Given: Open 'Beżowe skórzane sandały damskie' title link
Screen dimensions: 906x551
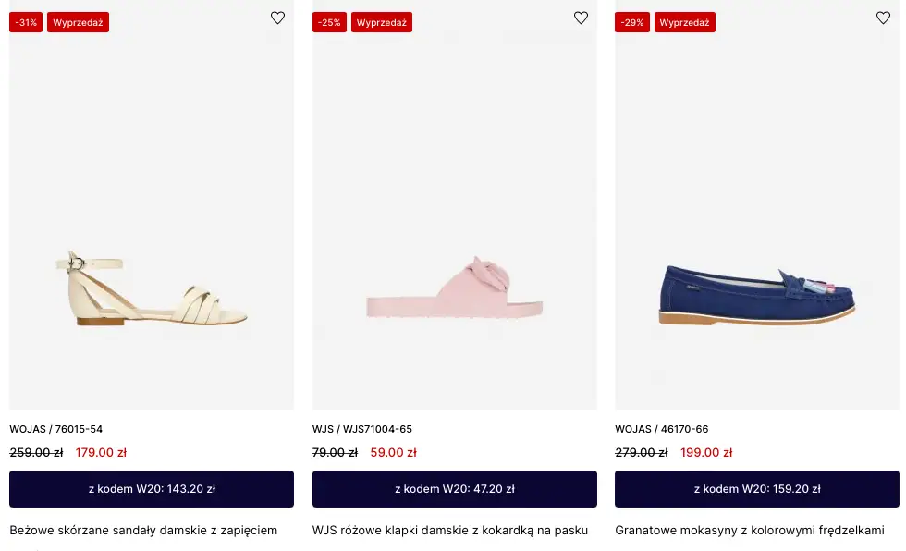Looking at the screenshot, I should 143,531.
